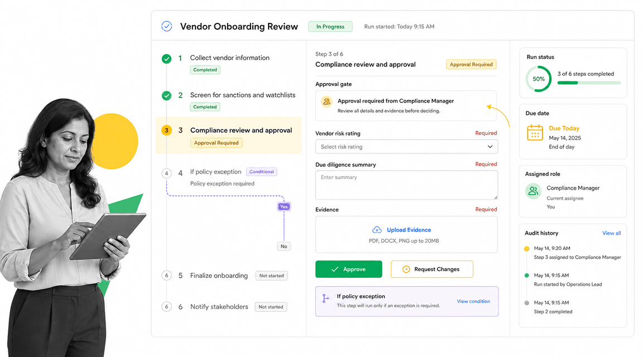Image resolution: width=643 pixels, height=357 pixels.
Task: Click the Upload Evidence link
Action: [409, 230]
